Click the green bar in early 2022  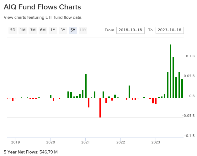click(130, 91)
